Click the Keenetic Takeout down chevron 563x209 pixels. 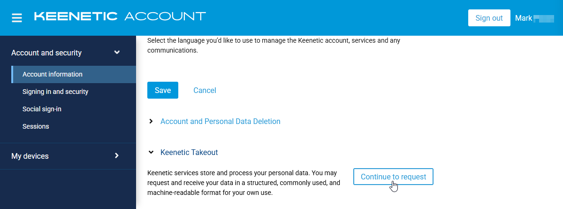click(151, 152)
